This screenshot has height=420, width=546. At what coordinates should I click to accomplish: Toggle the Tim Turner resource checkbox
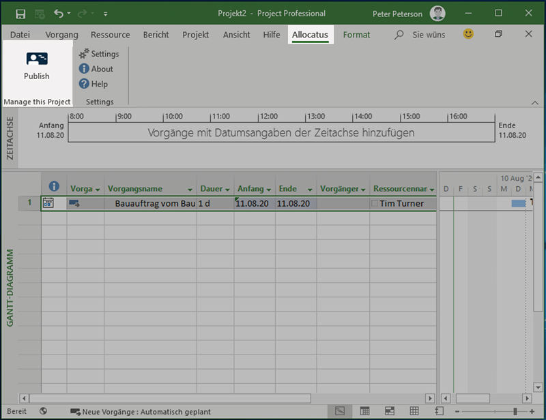(x=375, y=203)
